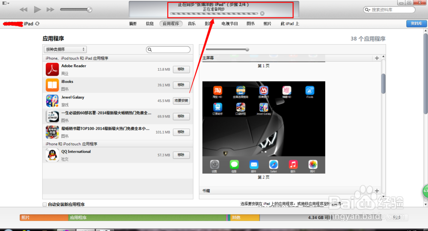
Task: Select the 设置 icon in the dock
Action: pyautogui.click(x=214, y=165)
